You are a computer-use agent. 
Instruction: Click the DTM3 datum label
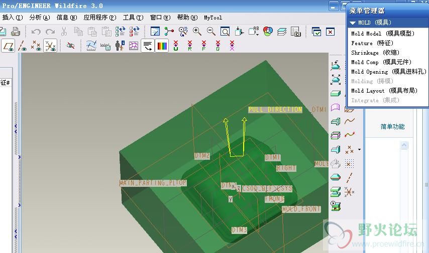(240, 230)
